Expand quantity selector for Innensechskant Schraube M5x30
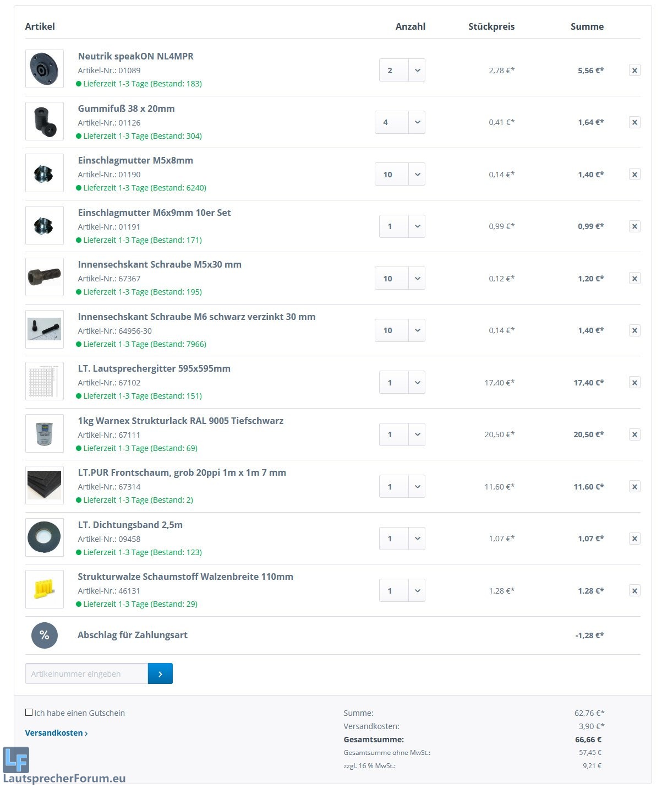Screen dimensions: 662x788 tap(417, 279)
